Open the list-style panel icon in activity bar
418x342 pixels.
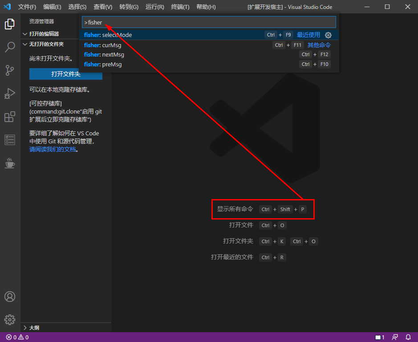(10, 140)
